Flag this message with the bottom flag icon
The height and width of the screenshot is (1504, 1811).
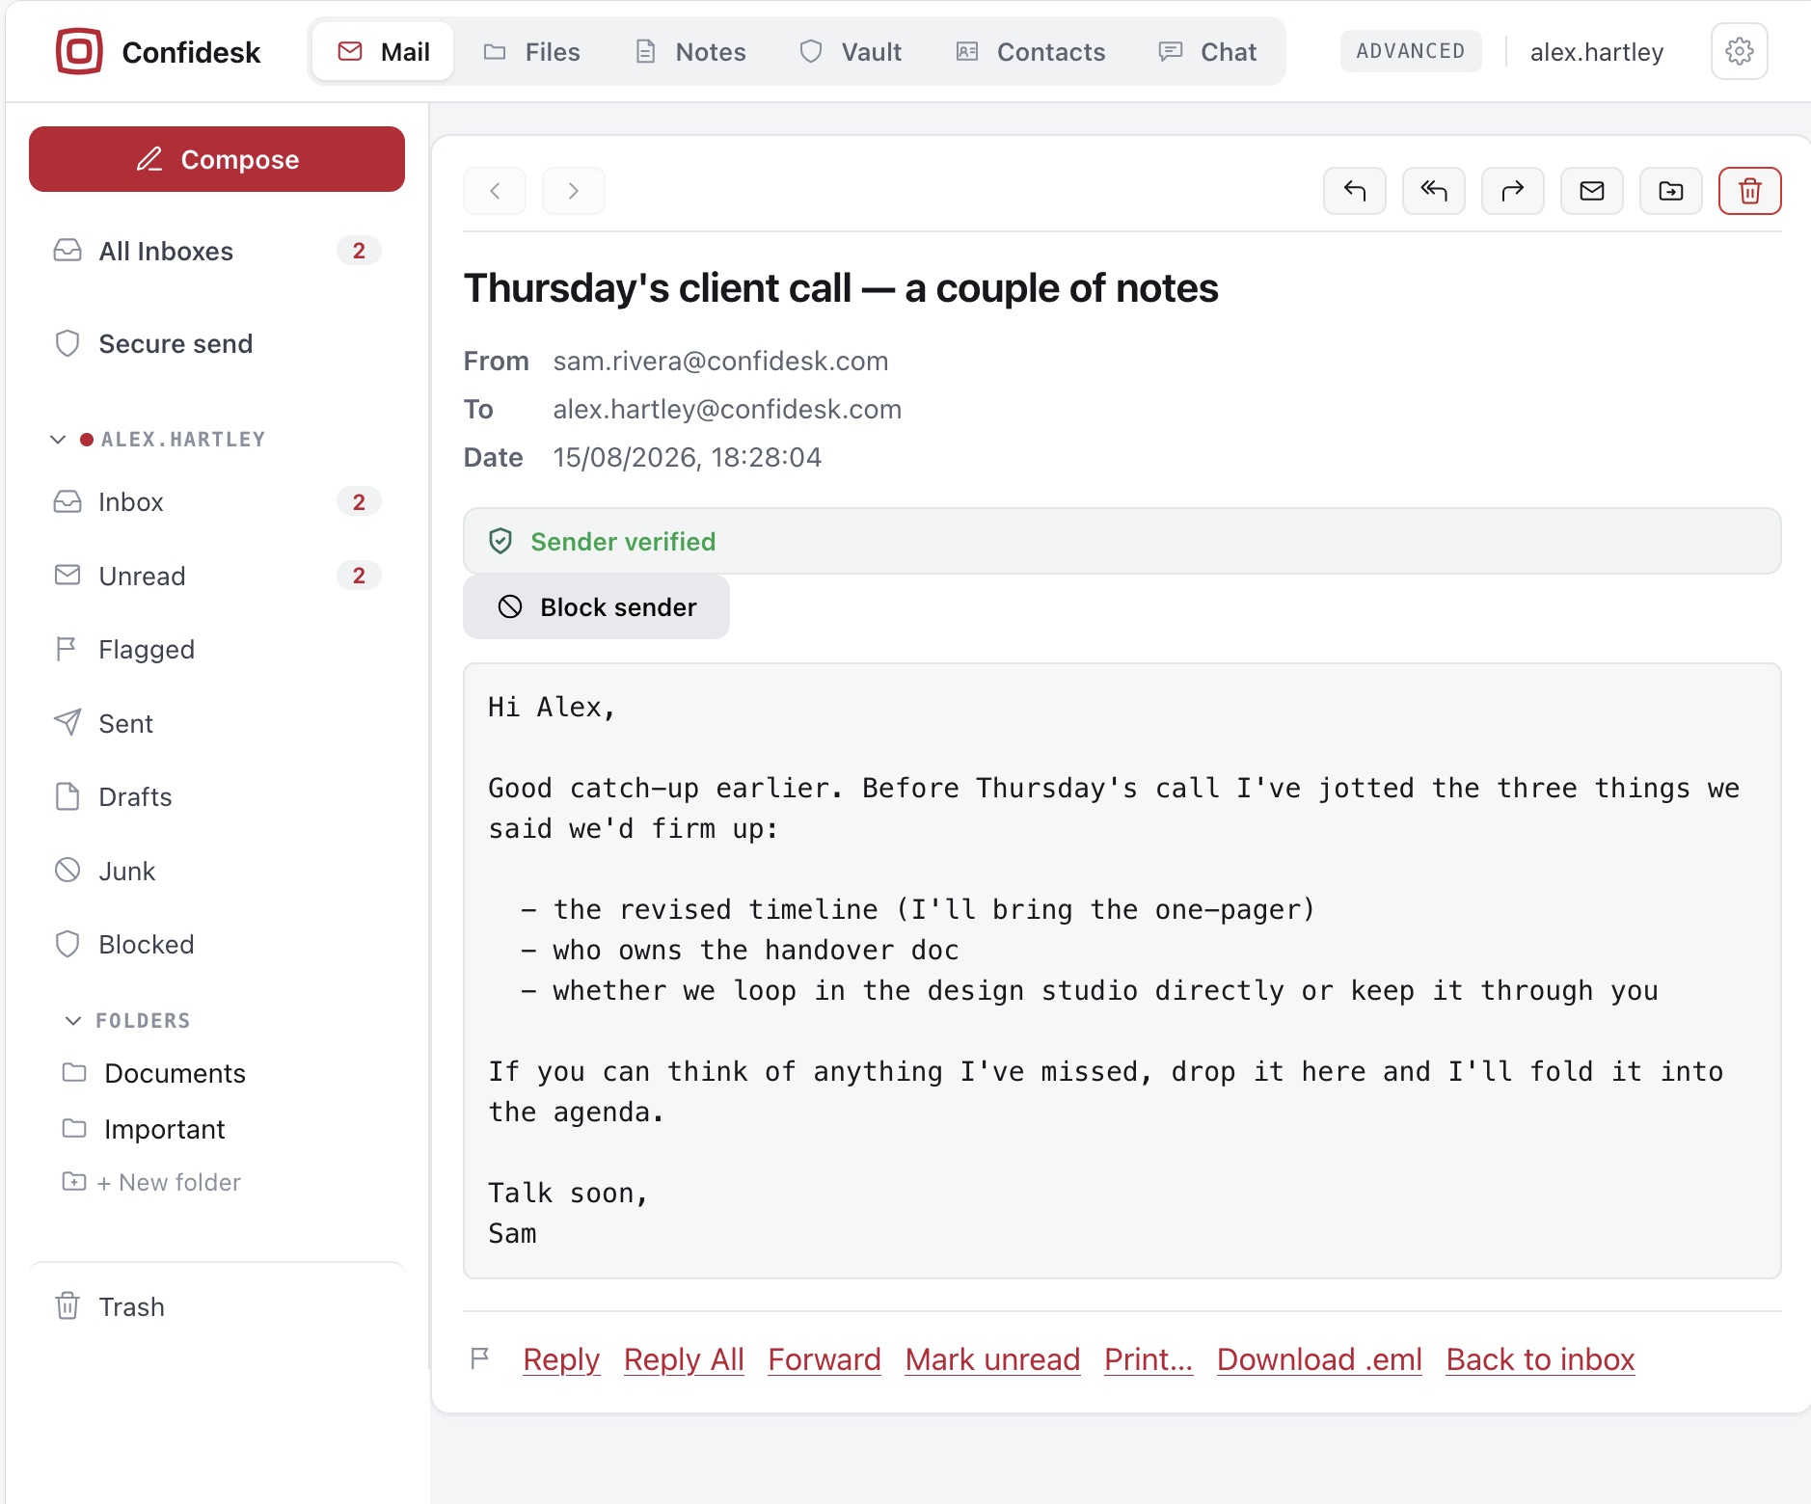(x=480, y=1359)
